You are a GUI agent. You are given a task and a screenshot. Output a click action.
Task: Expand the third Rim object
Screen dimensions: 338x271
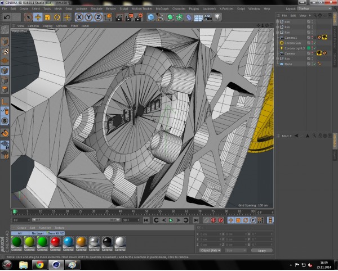pyautogui.click(x=277, y=32)
